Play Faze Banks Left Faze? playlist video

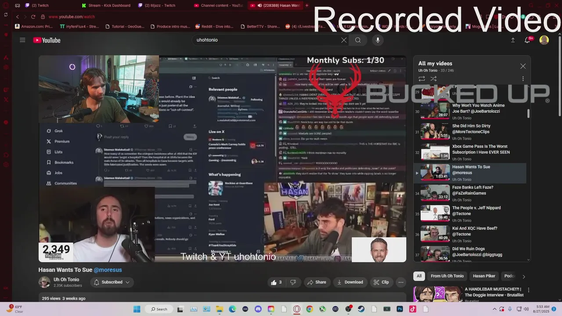pos(470,193)
